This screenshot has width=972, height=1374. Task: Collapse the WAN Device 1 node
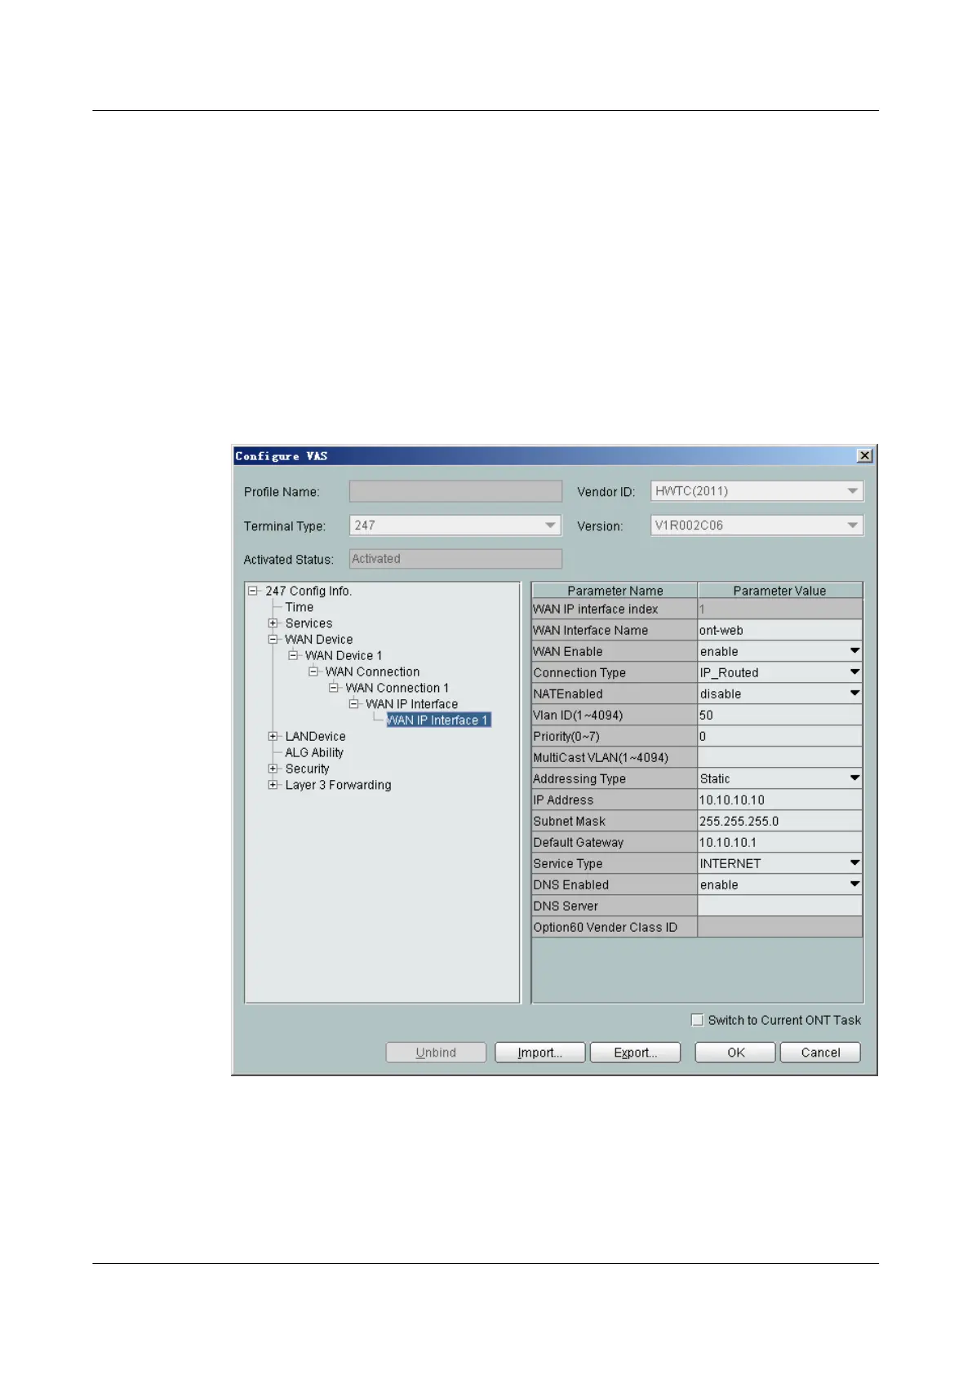coord(294,655)
